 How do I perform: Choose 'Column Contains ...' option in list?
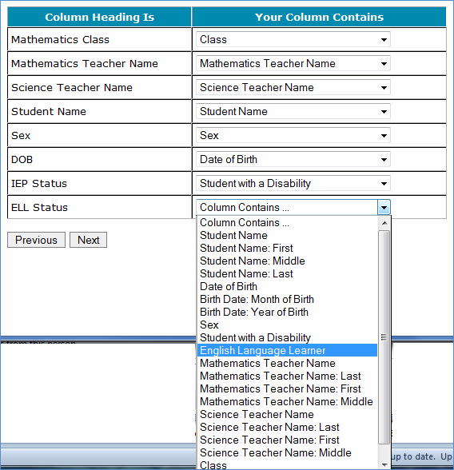point(287,222)
